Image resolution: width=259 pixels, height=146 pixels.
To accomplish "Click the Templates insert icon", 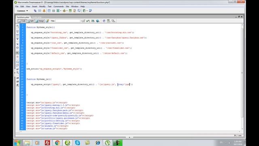I will [84, 11].
